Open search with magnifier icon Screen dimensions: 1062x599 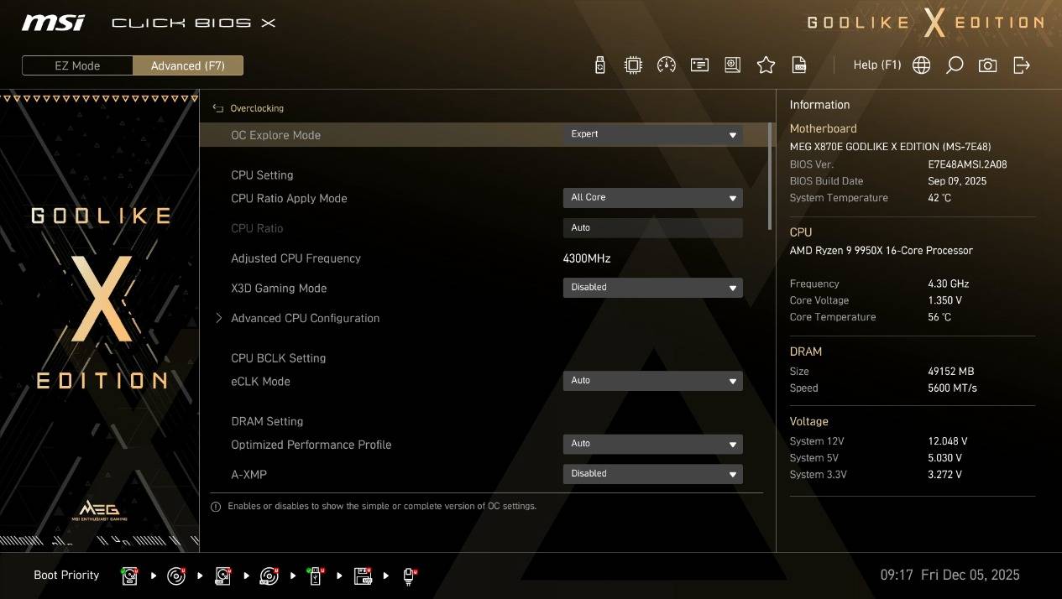(x=955, y=65)
